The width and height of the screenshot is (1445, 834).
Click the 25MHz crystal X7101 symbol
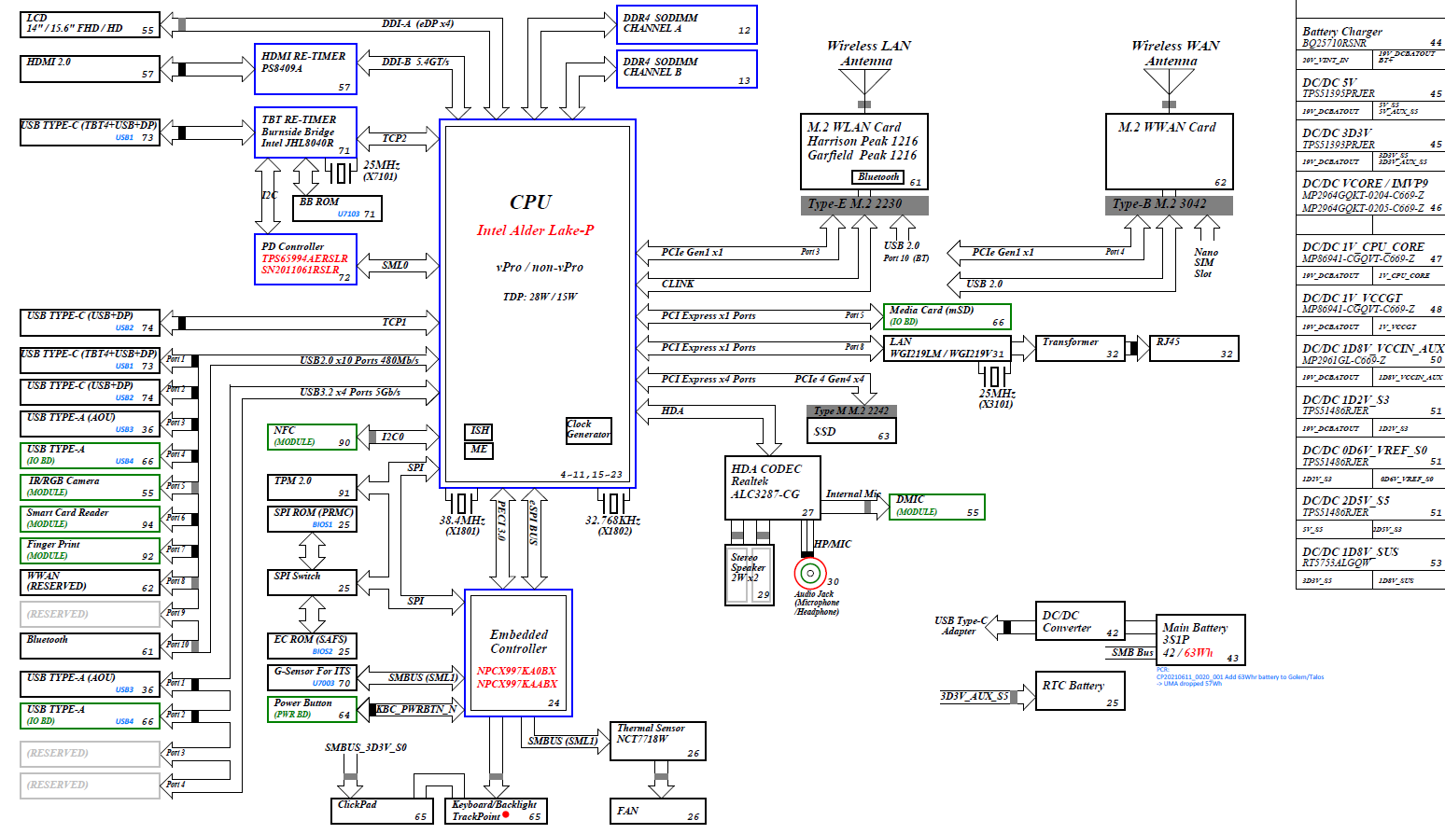point(341,173)
